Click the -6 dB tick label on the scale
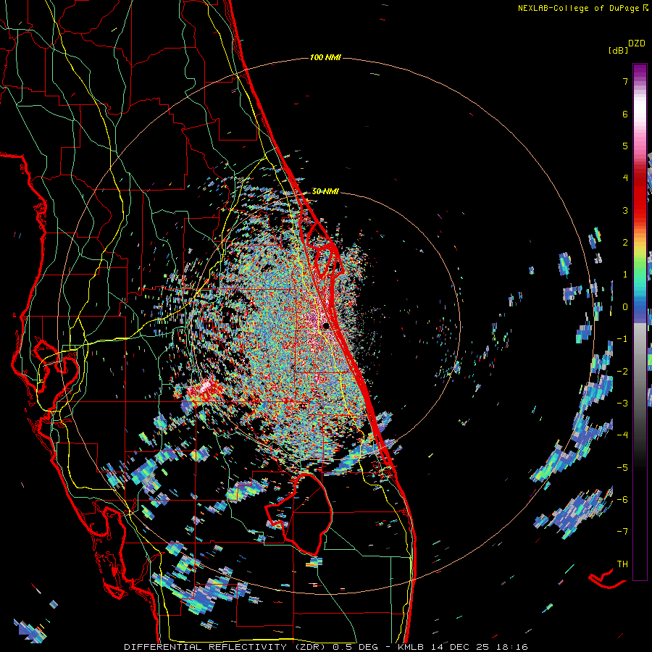Image resolution: width=652 pixels, height=652 pixels. click(622, 499)
